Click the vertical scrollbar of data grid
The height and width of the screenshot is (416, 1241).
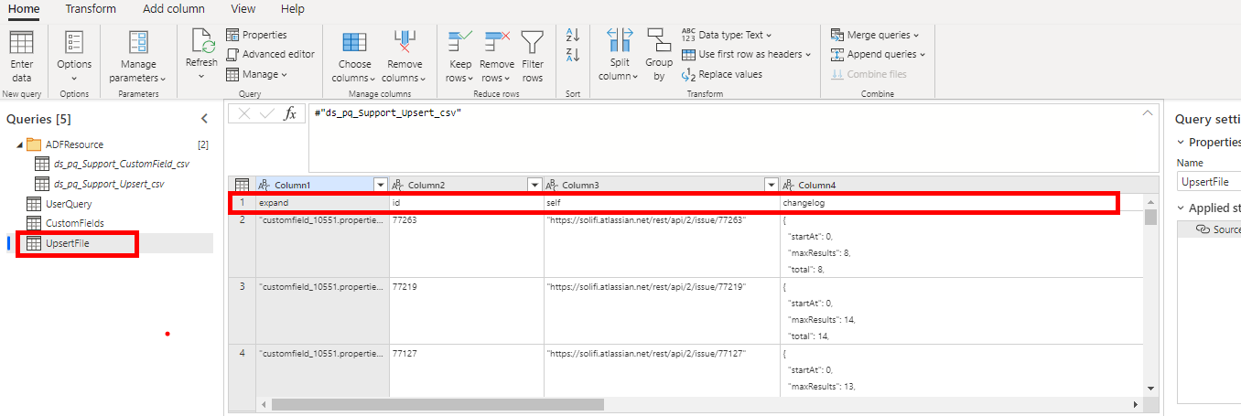coord(1150,217)
